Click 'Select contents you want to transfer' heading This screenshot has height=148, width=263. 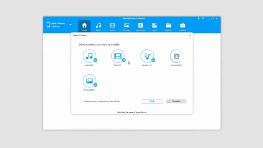tap(99, 44)
